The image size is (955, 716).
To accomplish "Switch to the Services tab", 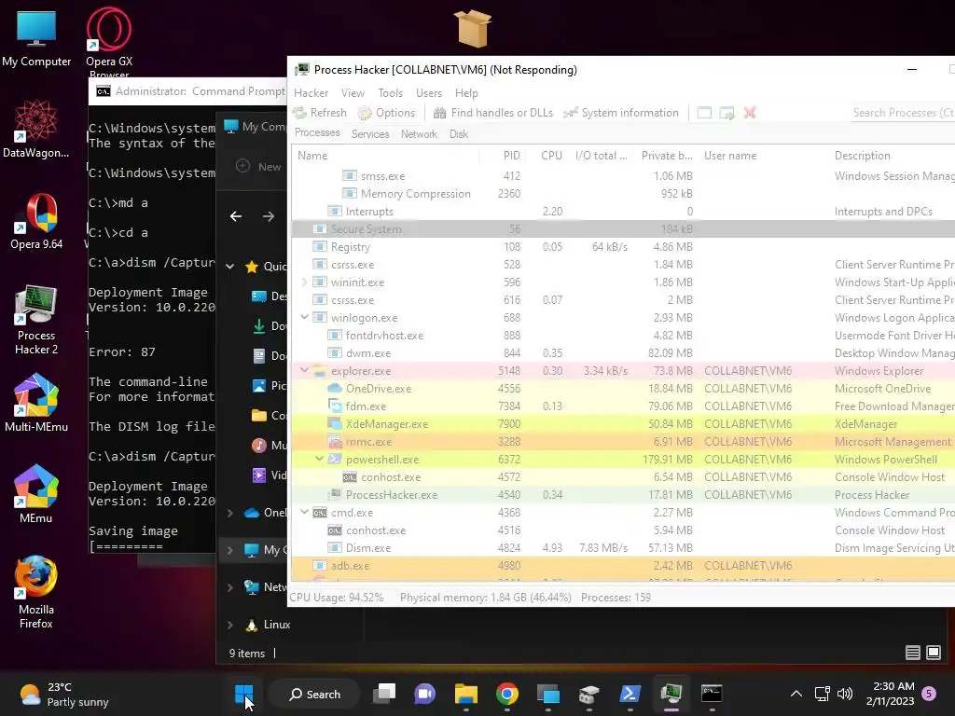I will tap(370, 134).
